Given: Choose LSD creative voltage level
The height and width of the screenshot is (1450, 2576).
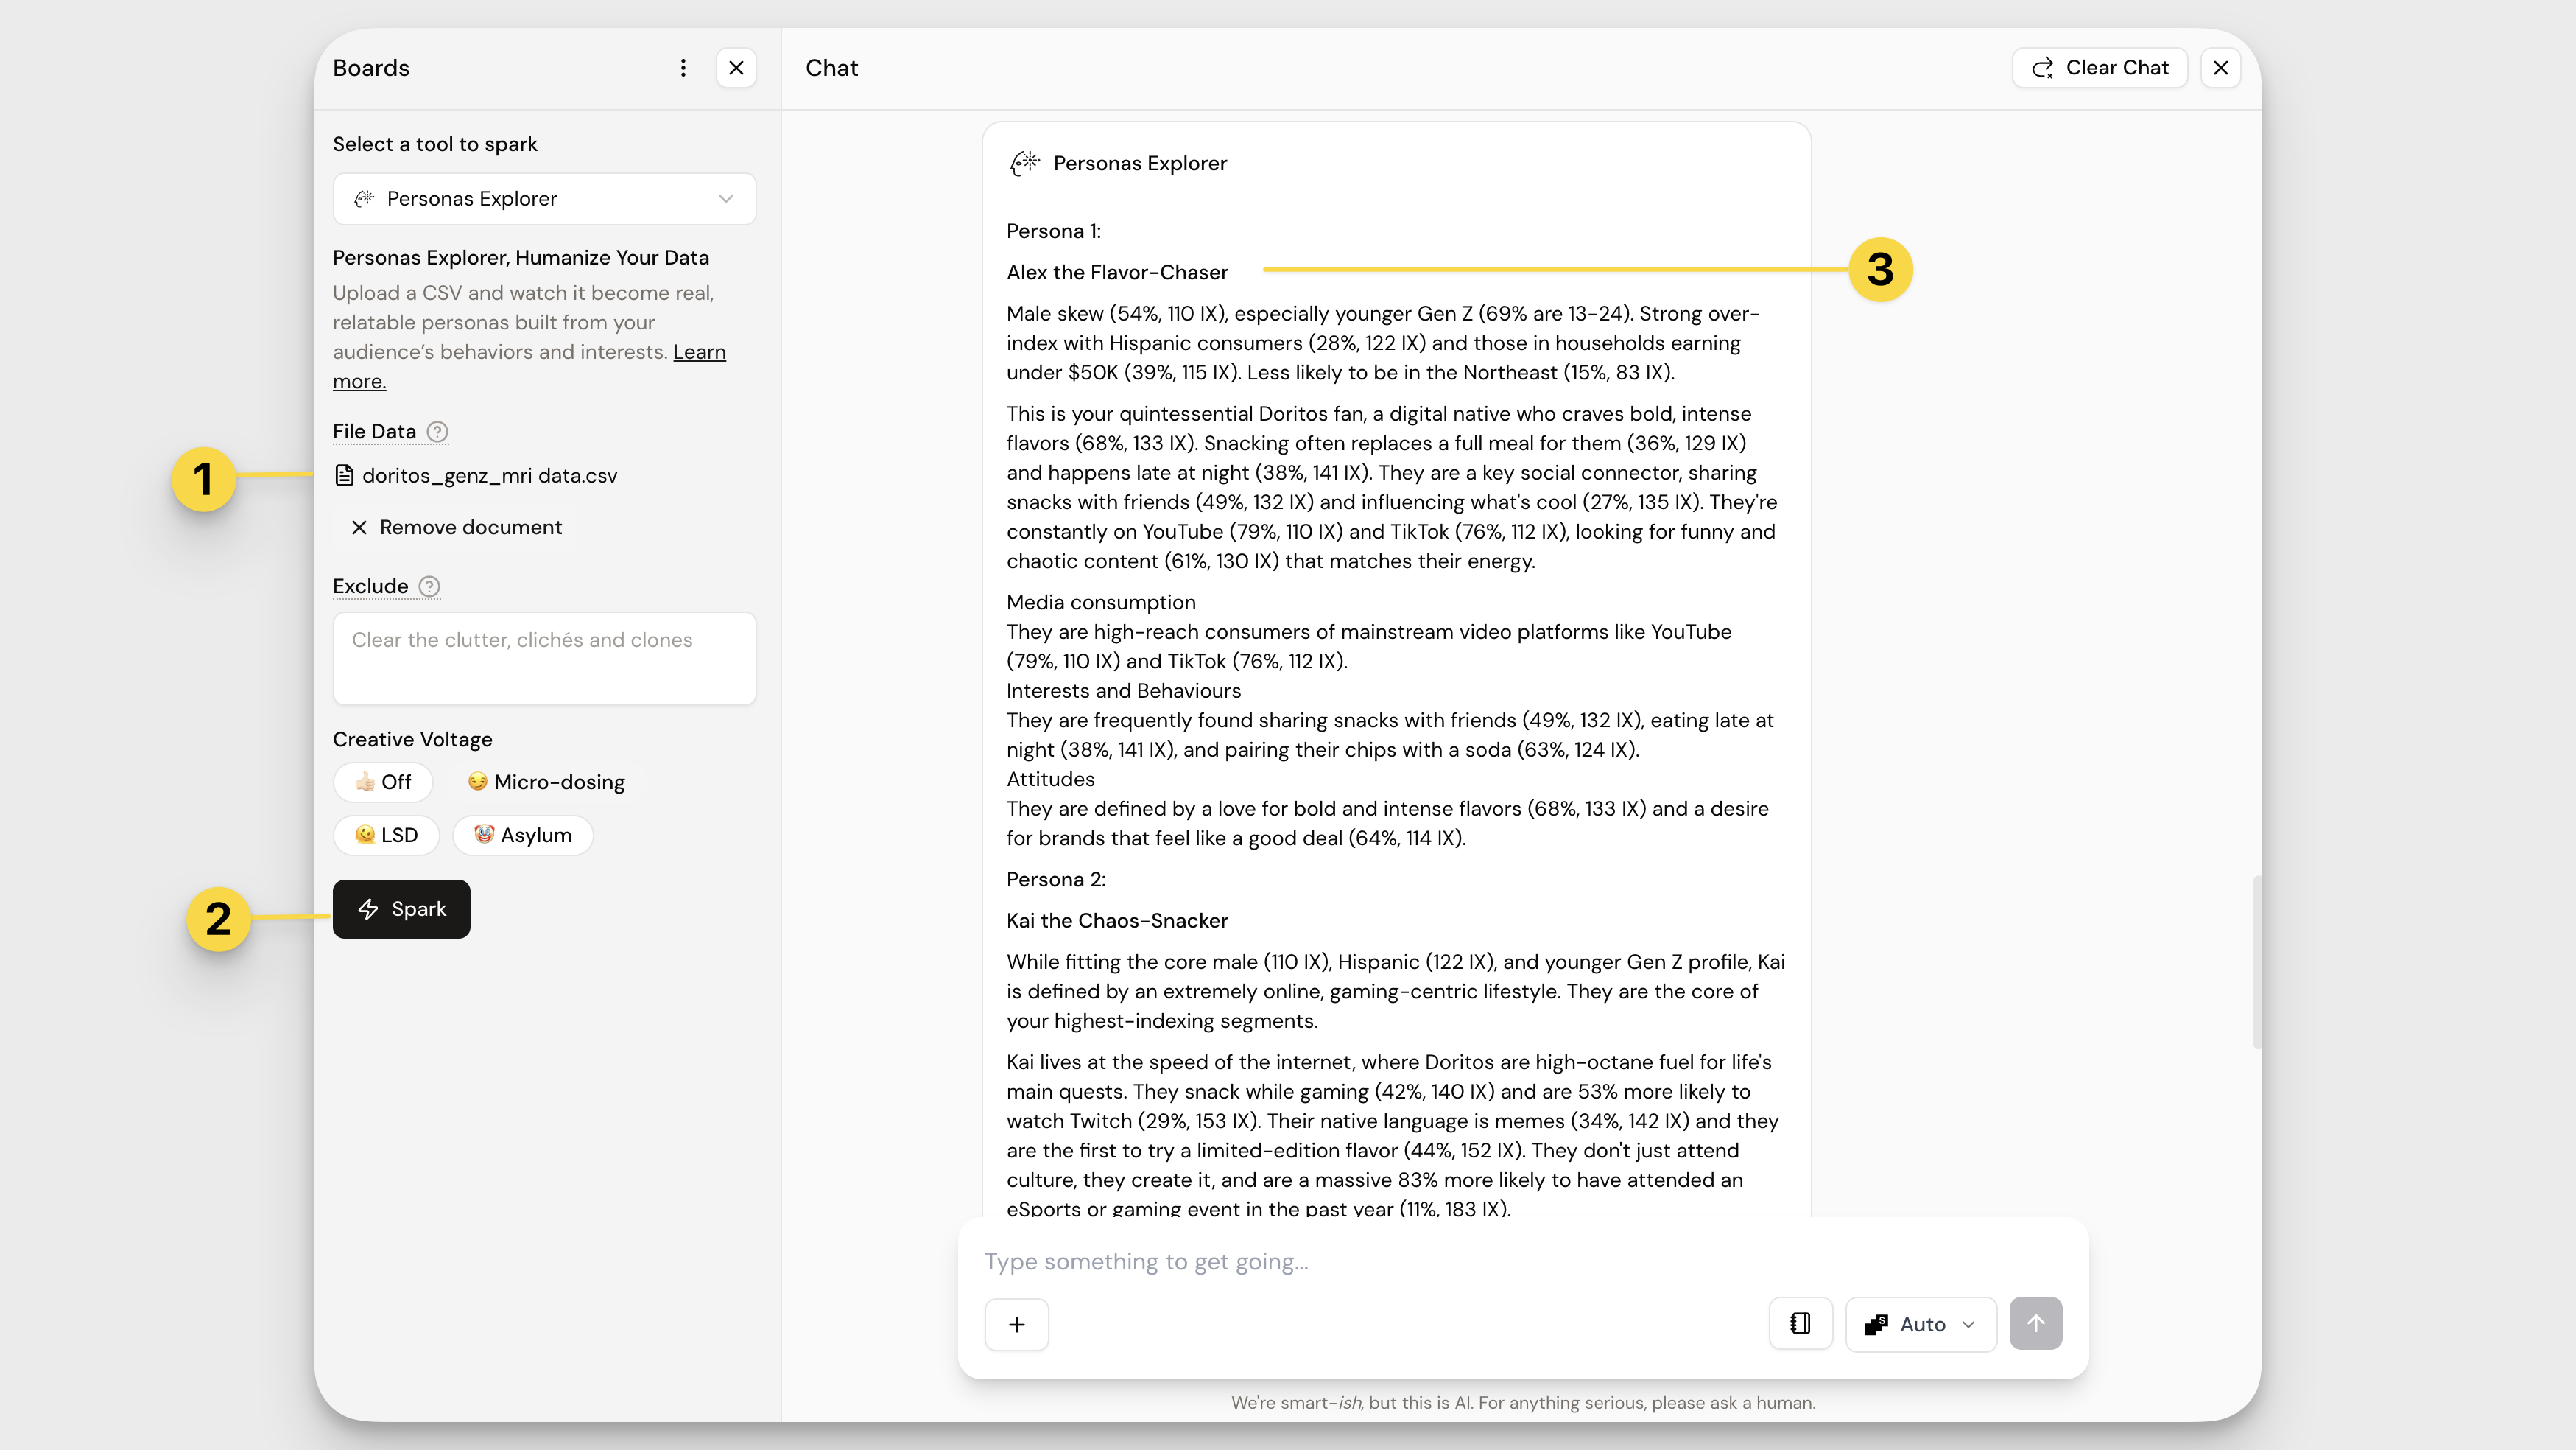Looking at the screenshot, I should point(386,835).
